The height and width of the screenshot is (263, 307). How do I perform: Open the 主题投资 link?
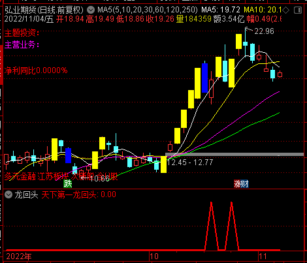pyautogui.click(x=22, y=33)
